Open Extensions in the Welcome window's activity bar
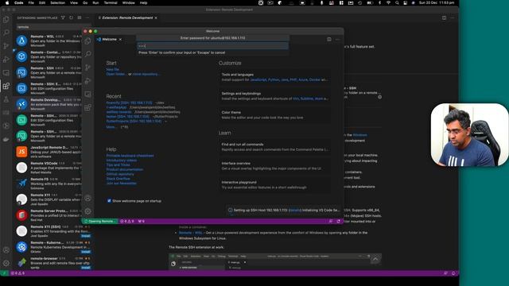 [88, 107]
